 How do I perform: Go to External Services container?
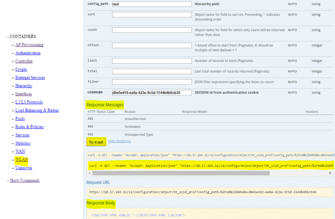point(30,78)
